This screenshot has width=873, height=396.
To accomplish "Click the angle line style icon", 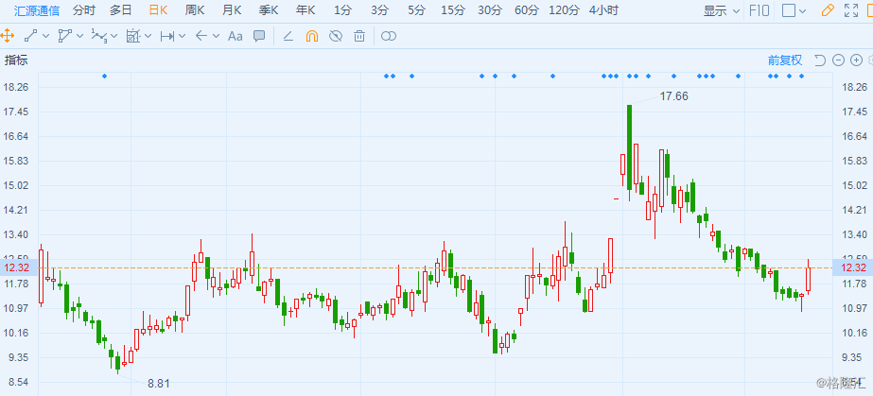I will [x=288, y=36].
